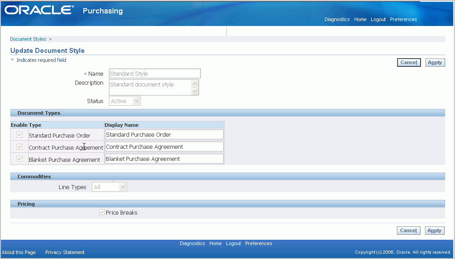Click the top Apply button
The height and width of the screenshot is (259, 455).
(435, 62)
